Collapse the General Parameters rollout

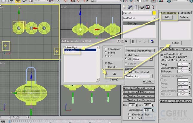[x=139, y=50]
